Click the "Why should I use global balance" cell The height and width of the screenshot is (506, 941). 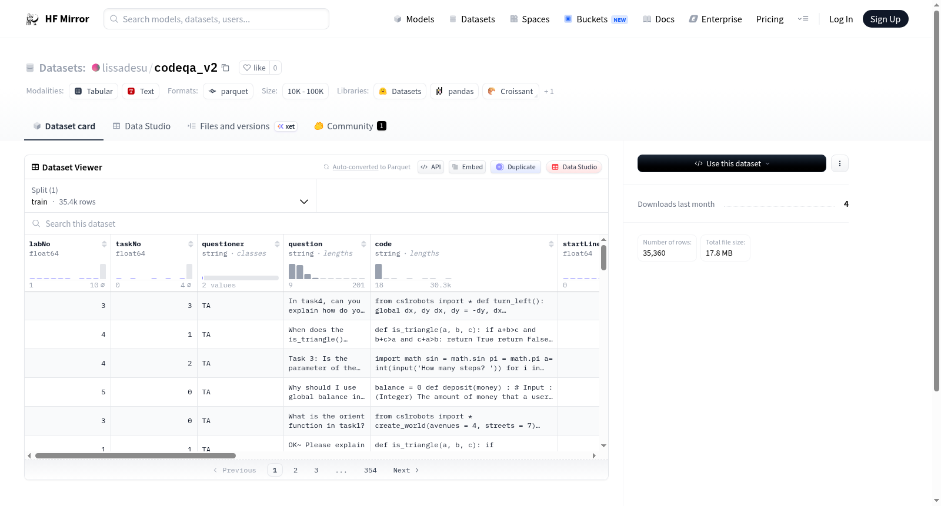[327, 392]
